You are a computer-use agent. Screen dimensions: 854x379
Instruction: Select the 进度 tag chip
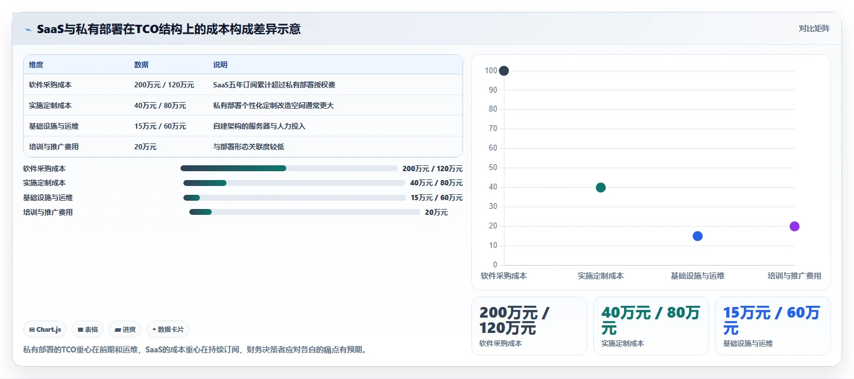(x=125, y=329)
